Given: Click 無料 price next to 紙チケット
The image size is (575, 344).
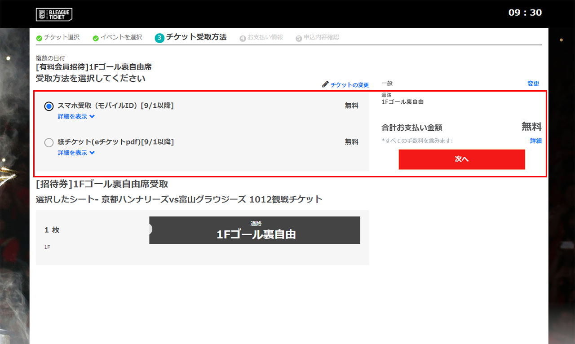Looking at the screenshot, I should (x=352, y=142).
